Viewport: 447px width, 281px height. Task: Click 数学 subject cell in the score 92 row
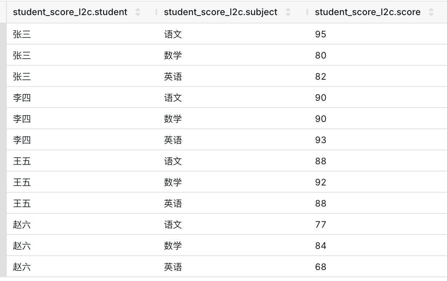(173, 182)
